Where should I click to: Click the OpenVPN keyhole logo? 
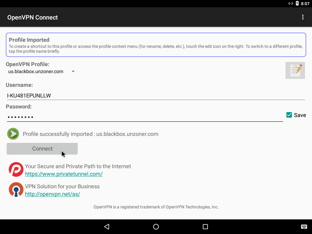tap(16, 190)
